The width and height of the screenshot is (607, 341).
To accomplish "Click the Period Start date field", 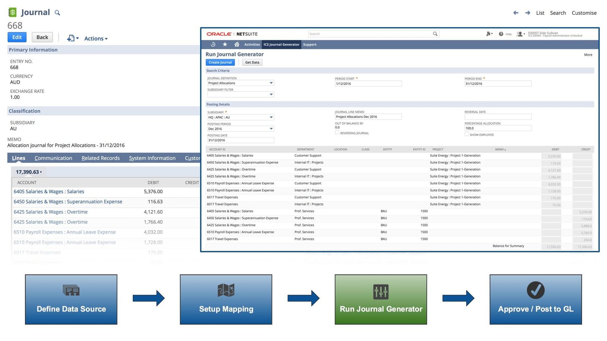I will tap(368, 84).
